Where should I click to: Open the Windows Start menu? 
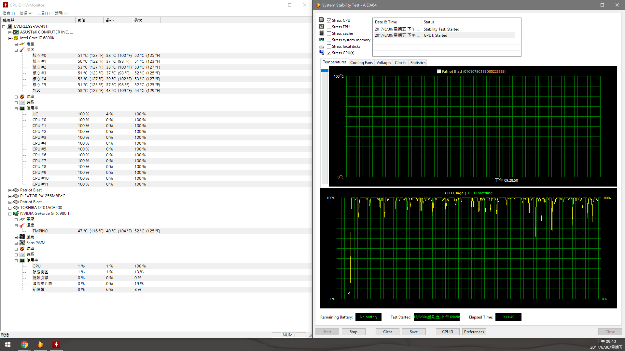tap(8, 344)
